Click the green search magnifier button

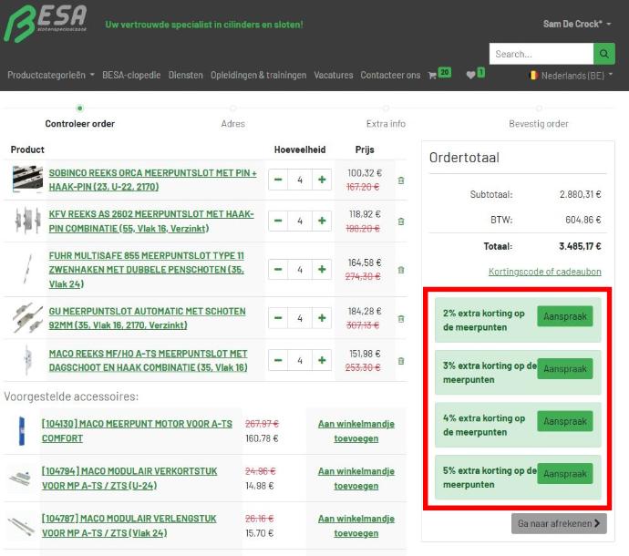point(604,54)
